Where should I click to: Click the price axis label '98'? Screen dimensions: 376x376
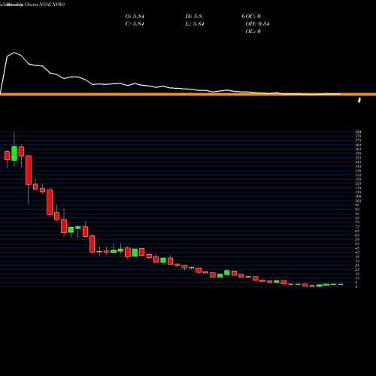357,205
